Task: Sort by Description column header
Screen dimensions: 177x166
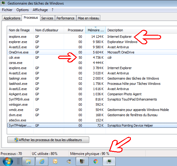Action: (141, 30)
